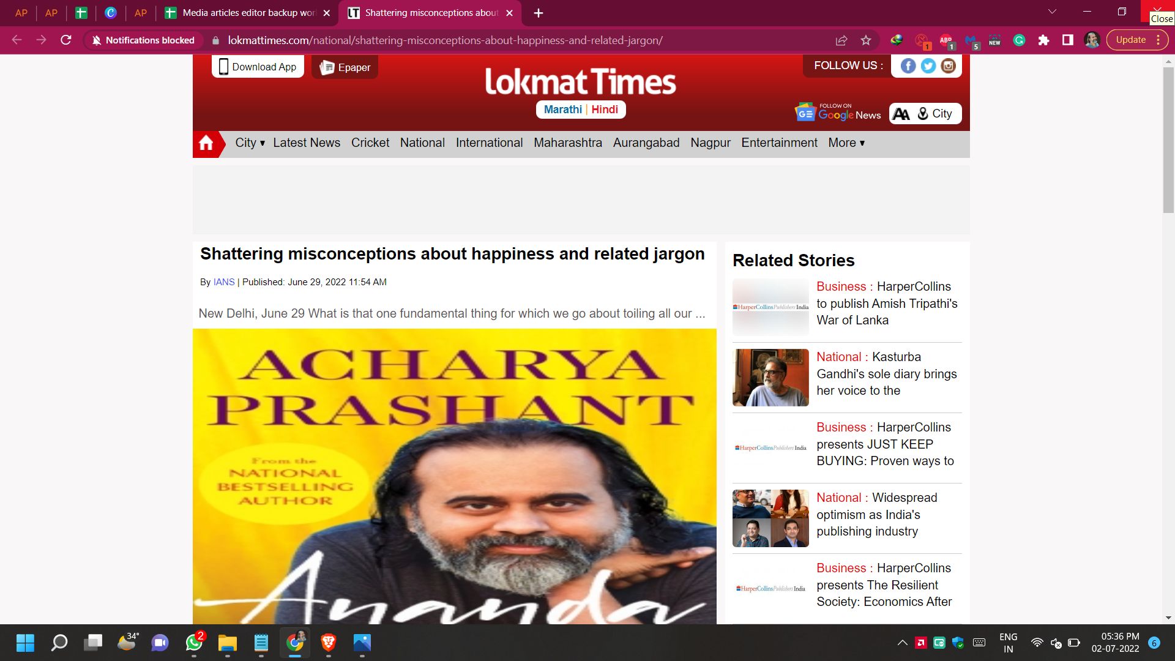Toggle the font size AA control
Screen dimensions: 1175x661
pos(901,114)
